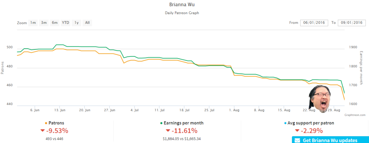Click the envelope icon in updates button

pos(297,141)
